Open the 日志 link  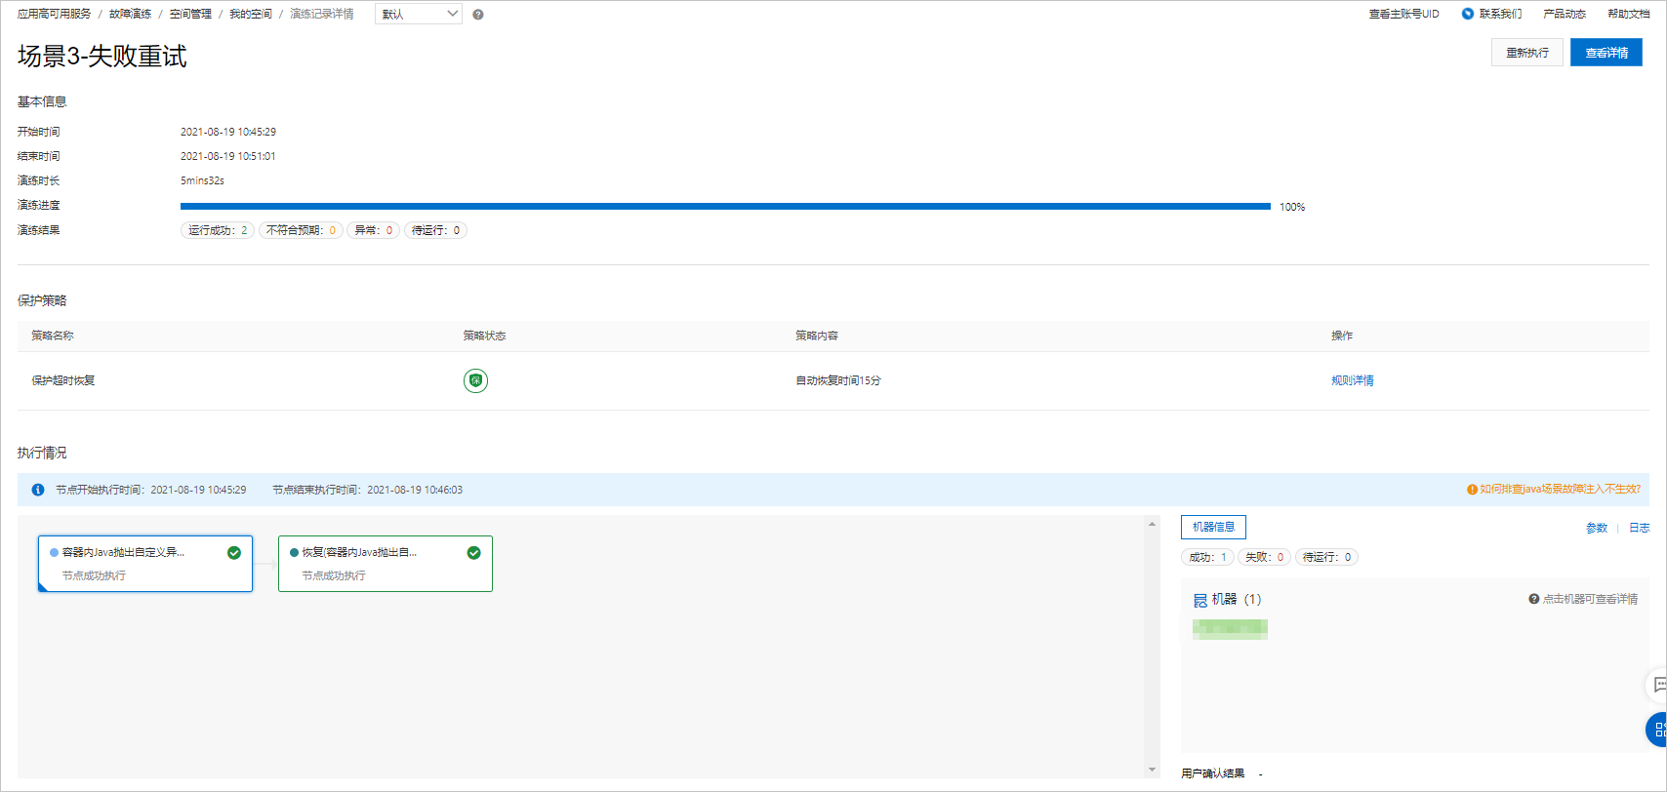(x=1639, y=528)
